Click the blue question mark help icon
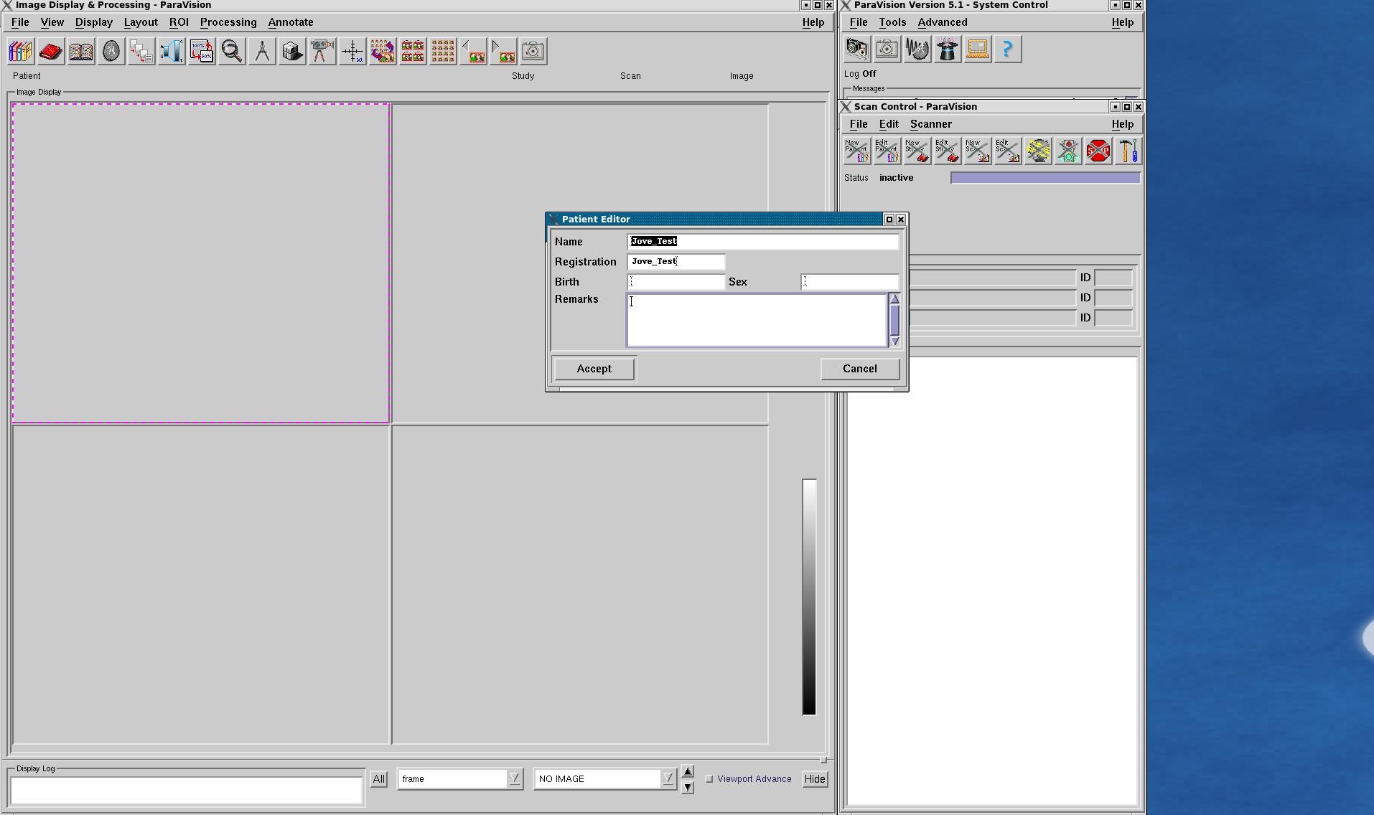 tap(1007, 50)
